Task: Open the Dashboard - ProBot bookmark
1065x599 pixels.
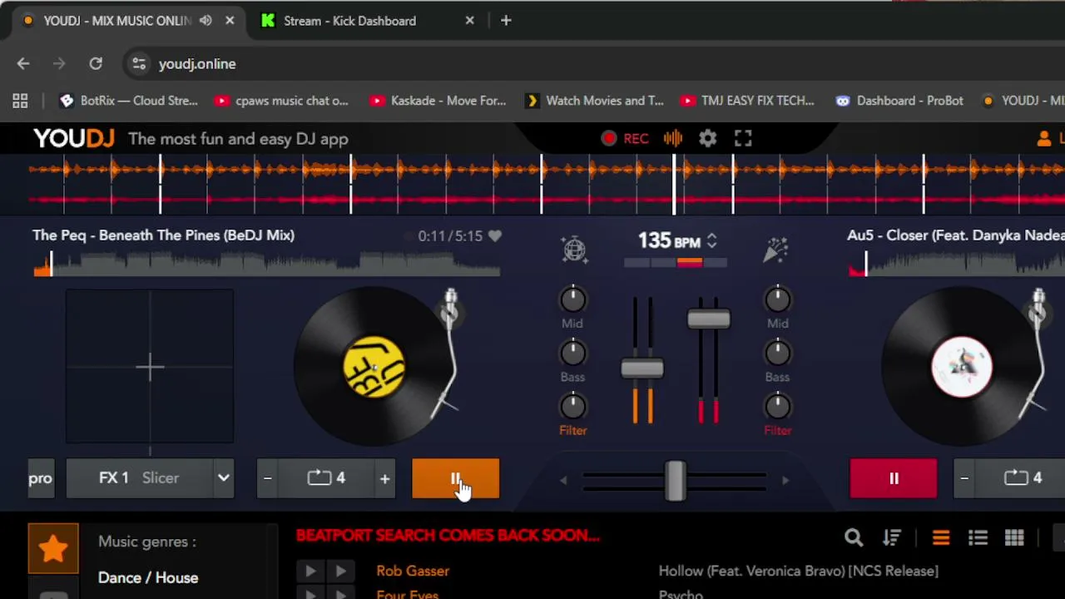Action: coord(899,101)
